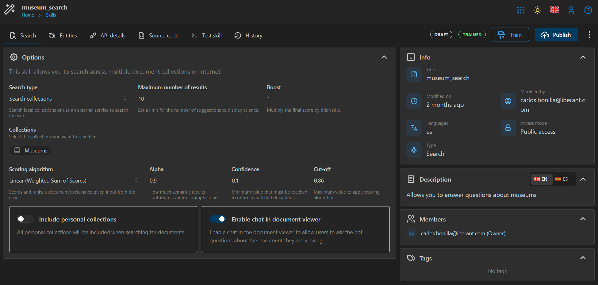
Task: Click the Title document icon
Action: click(414, 74)
